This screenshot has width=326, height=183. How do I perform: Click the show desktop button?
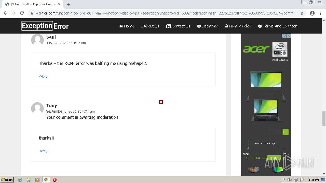(323, 180)
